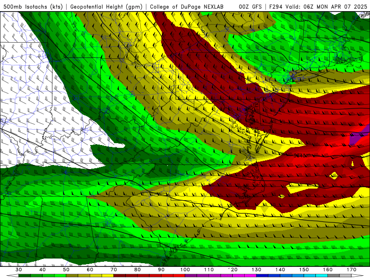Select the dark maroon swatch right of '70'
The image size is (370, 278).
[x=120, y=275]
